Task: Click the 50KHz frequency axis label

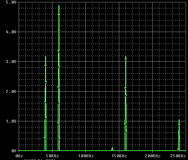Action: pyautogui.click(x=52, y=156)
